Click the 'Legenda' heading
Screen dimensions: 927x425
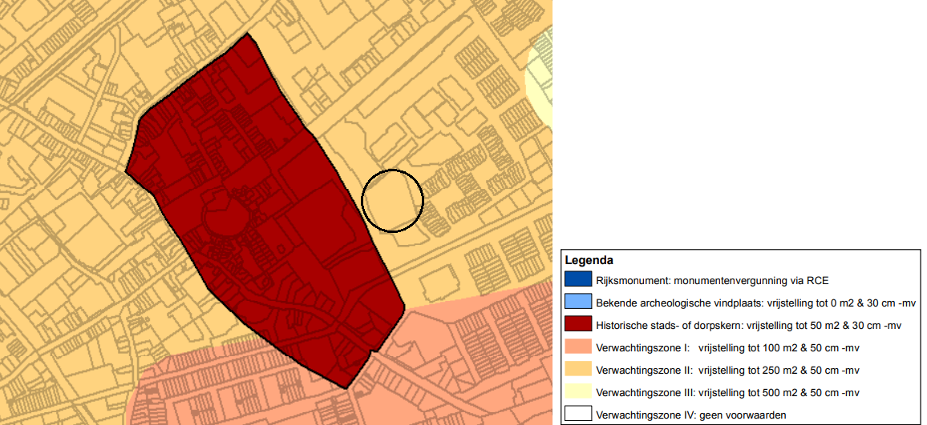pos(589,259)
